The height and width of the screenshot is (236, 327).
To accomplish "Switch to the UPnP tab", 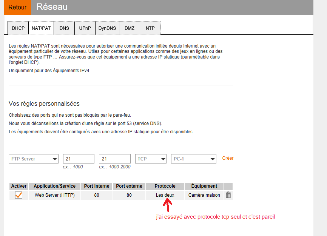I will point(85,28).
